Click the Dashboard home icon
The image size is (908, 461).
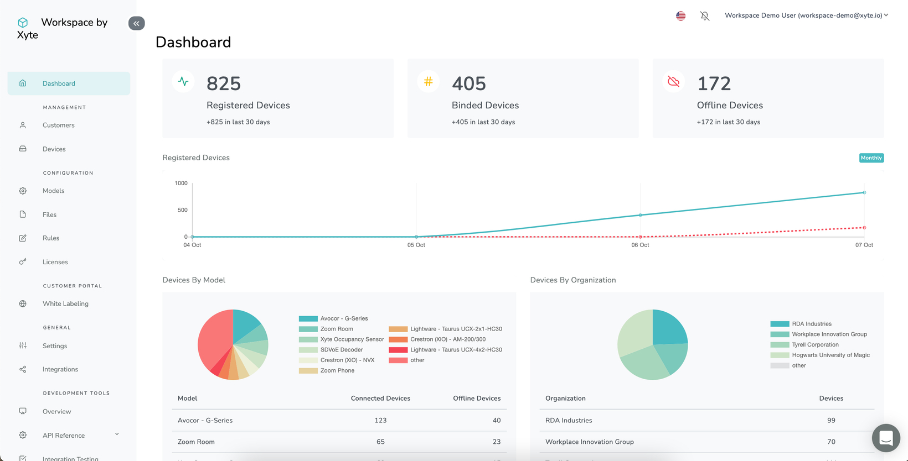click(23, 83)
